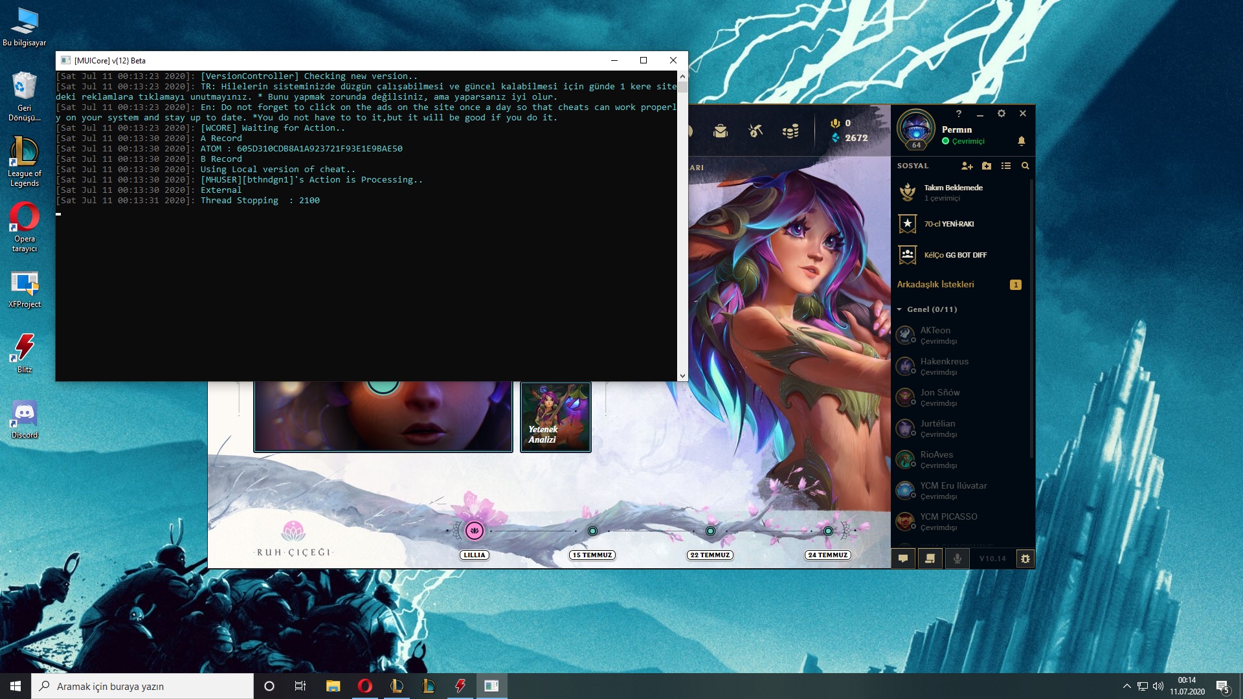1243x699 pixels.
Task: Open the Takım Beklemede party entry
Action: (961, 192)
